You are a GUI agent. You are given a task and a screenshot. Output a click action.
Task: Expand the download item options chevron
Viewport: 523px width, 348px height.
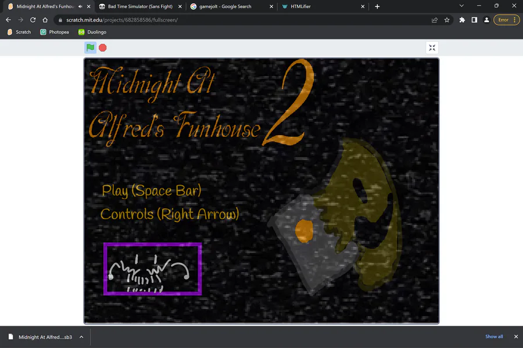(x=81, y=337)
